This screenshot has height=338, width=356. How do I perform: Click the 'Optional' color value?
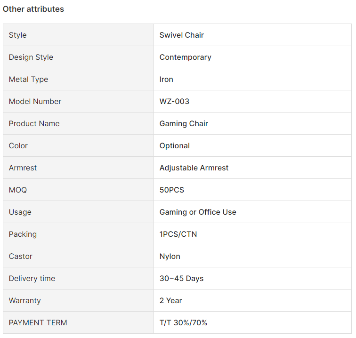tap(175, 146)
